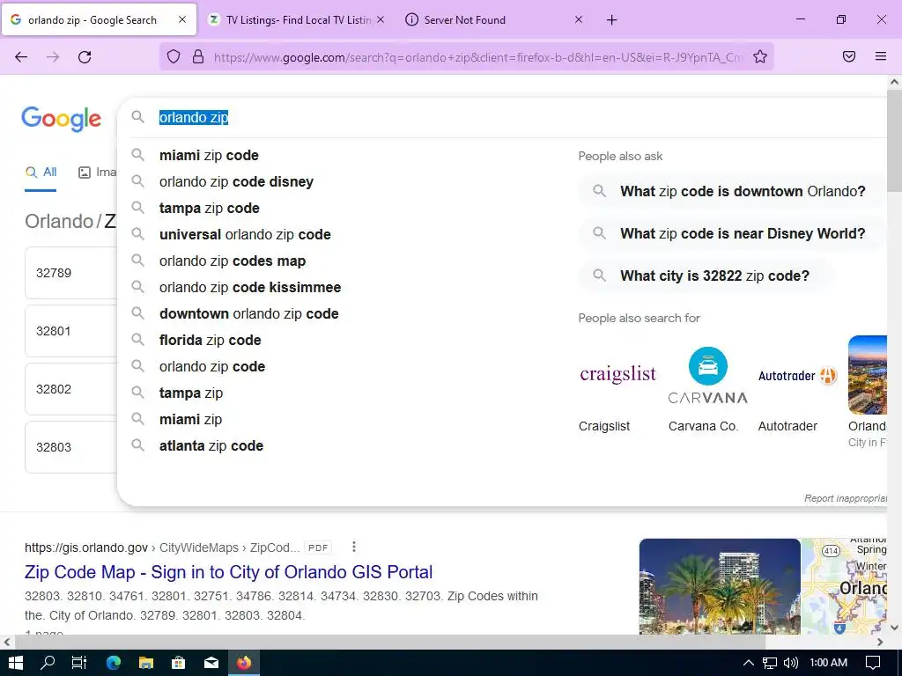Choose suggestion miami zip

click(x=190, y=420)
